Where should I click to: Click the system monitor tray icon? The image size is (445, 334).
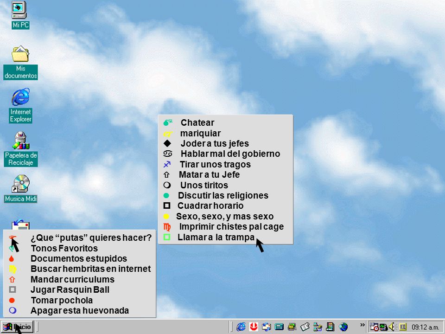tap(383, 327)
